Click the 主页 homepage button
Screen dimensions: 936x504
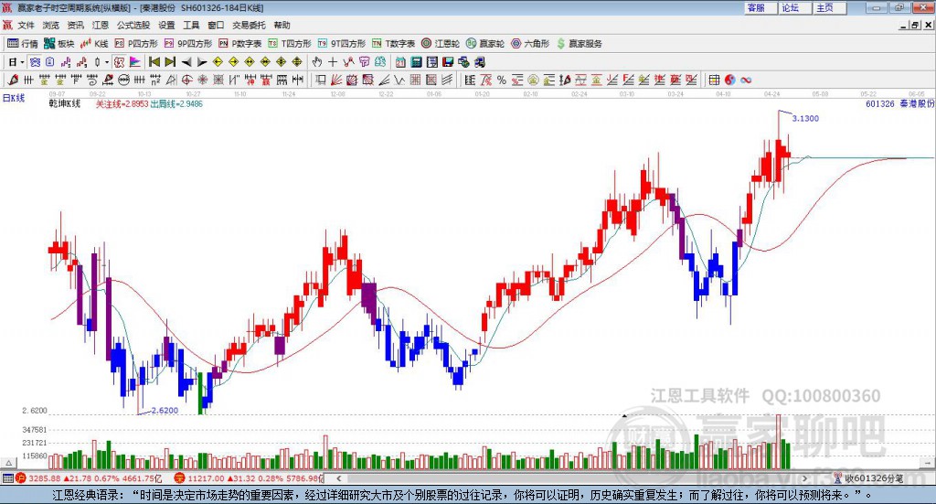[x=830, y=7]
